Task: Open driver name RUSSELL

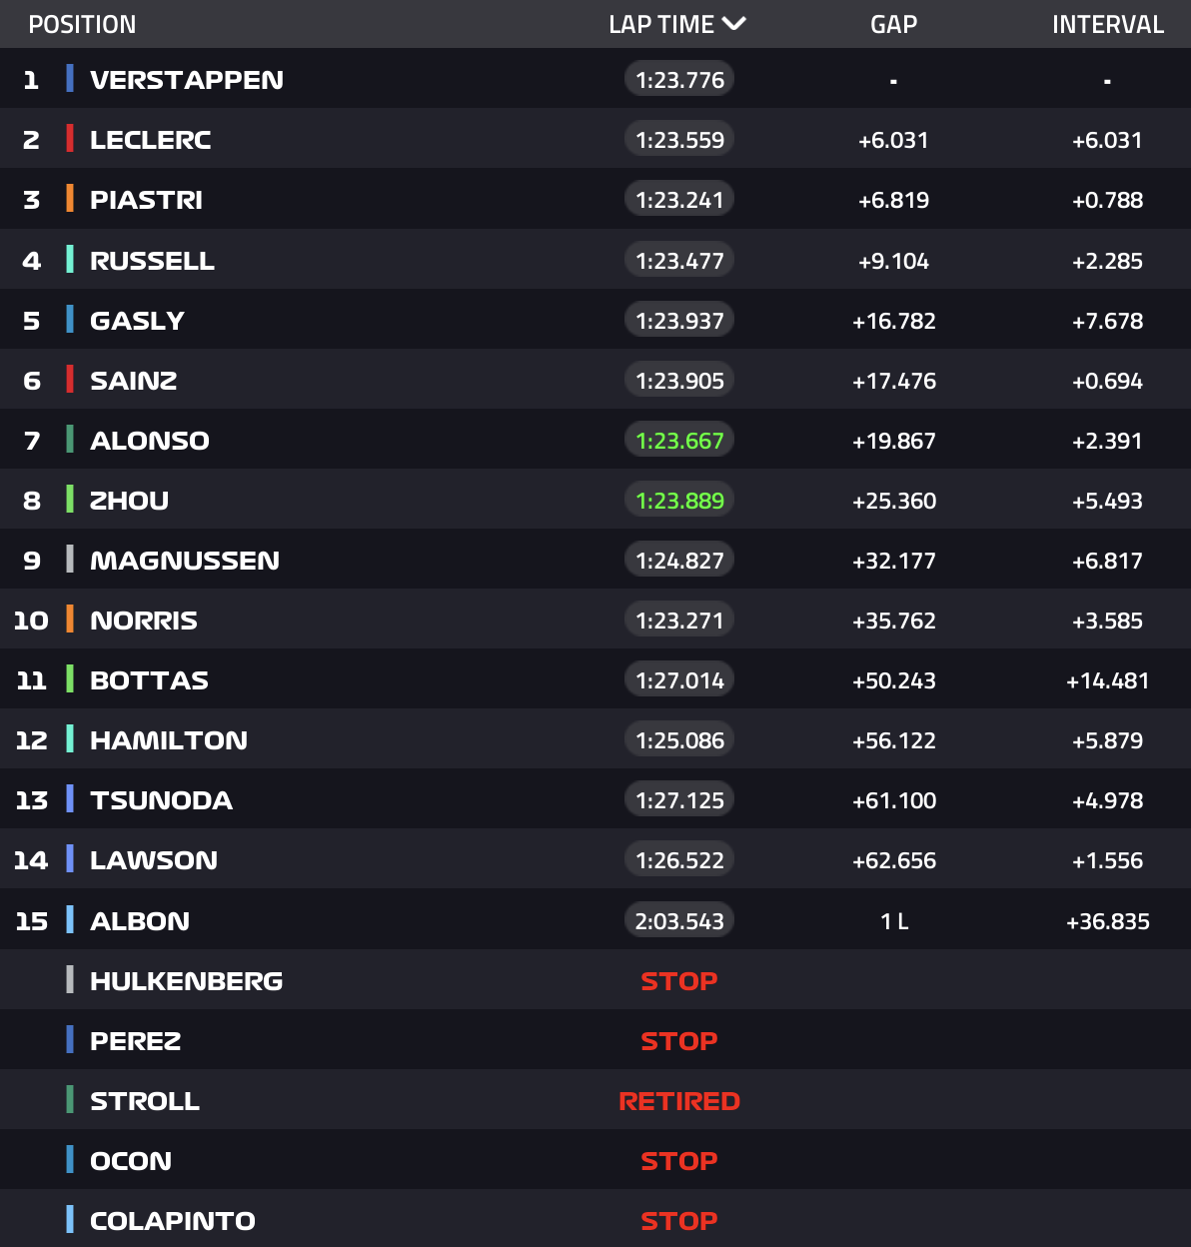Action: [x=152, y=261]
